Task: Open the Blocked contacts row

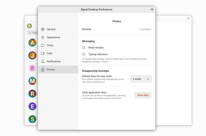Action: 117,29
